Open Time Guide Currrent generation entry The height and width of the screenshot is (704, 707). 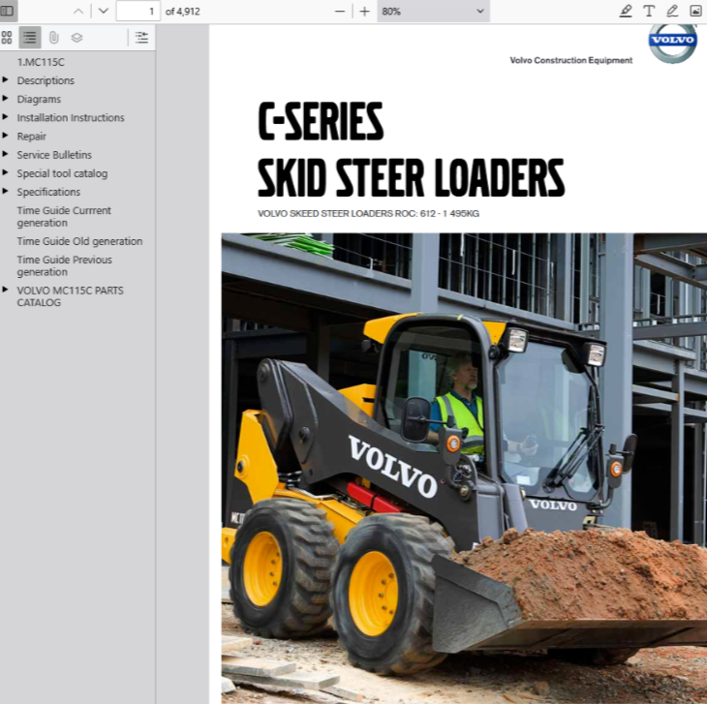click(64, 217)
